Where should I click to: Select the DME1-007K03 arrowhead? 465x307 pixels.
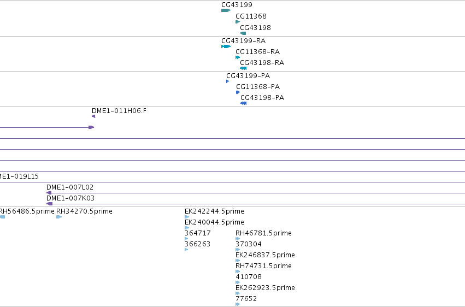coord(50,204)
